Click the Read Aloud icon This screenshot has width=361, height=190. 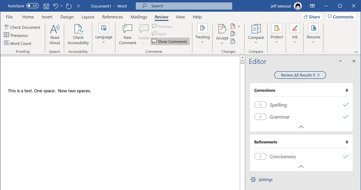54,29
